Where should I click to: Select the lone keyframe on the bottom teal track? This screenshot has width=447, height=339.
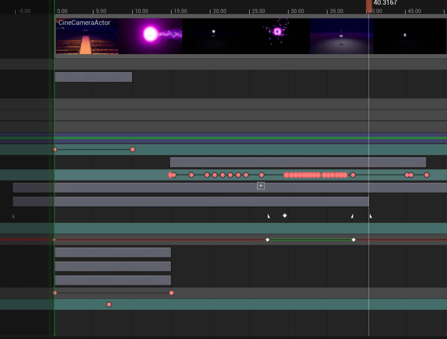[x=109, y=305]
